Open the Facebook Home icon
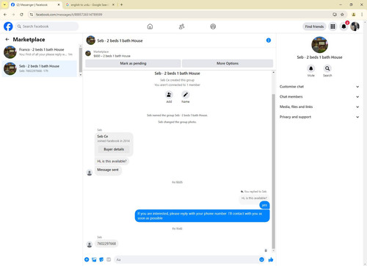 150,26
